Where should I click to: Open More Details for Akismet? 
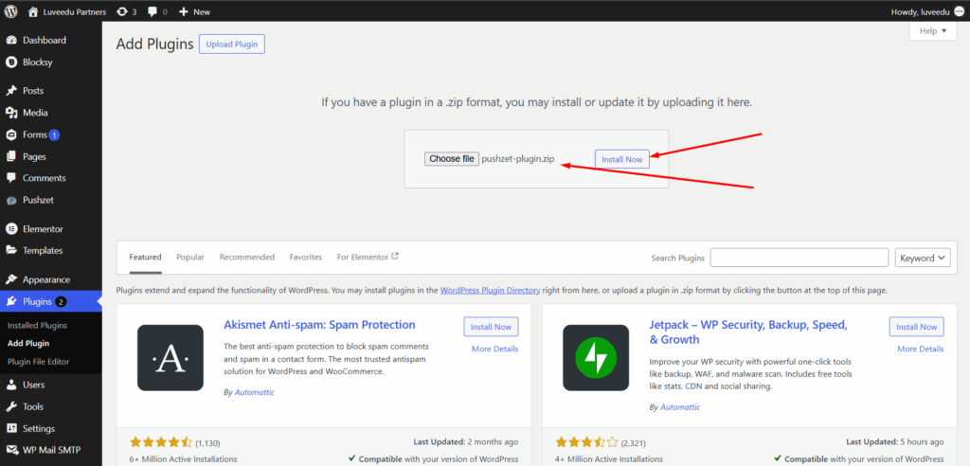(494, 349)
